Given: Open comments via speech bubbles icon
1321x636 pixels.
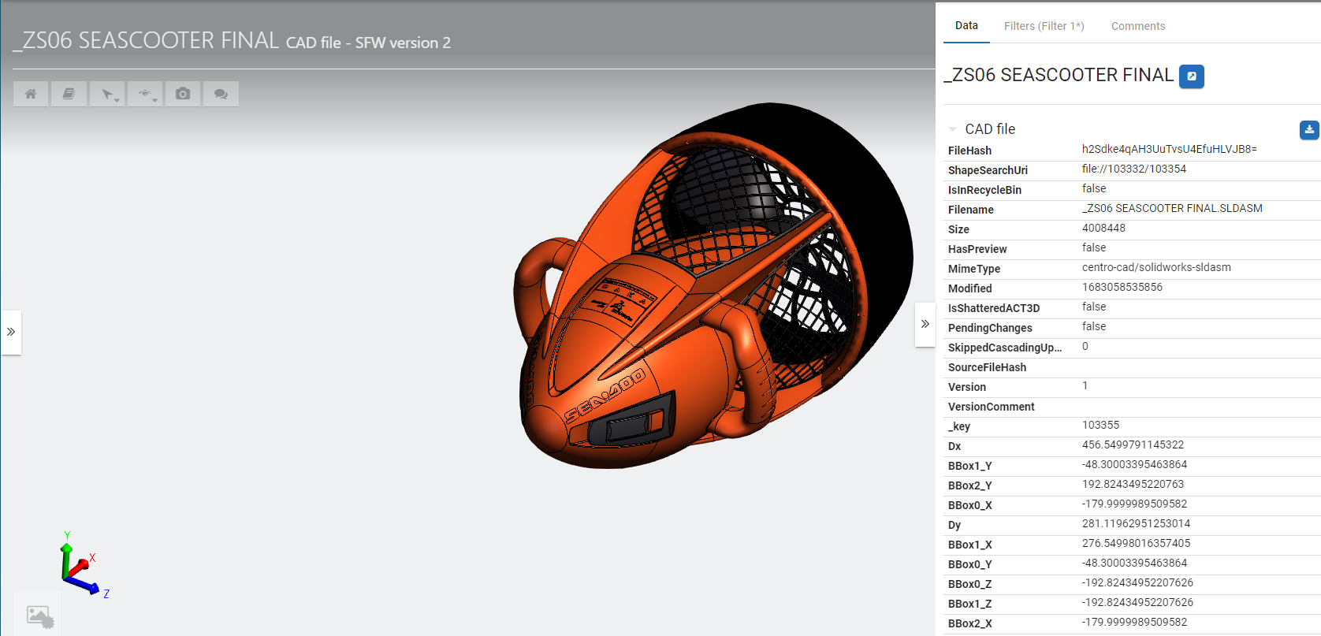Looking at the screenshot, I should click(x=221, y=94).
